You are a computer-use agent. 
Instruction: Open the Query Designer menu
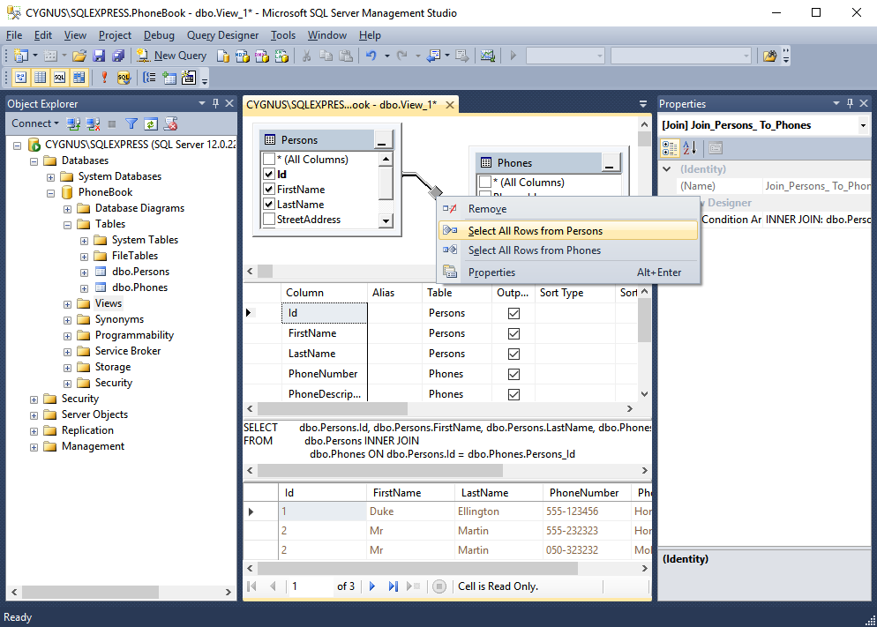coord(222,35)
